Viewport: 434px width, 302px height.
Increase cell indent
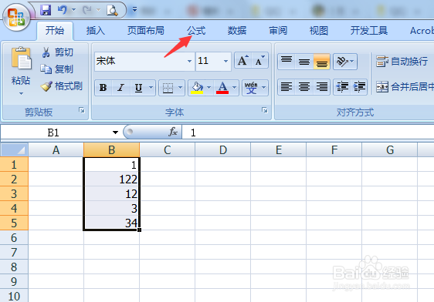tap(359, 87)
